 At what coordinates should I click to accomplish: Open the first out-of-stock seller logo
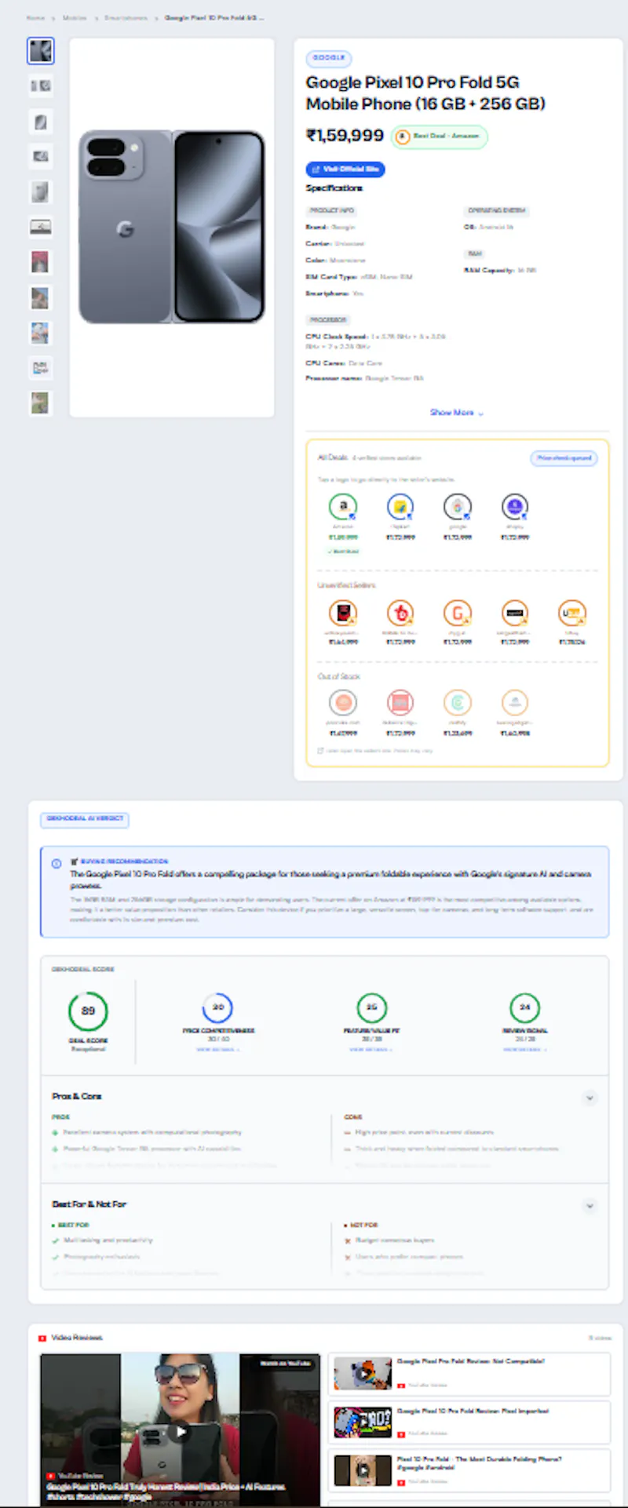click(343, 702)
